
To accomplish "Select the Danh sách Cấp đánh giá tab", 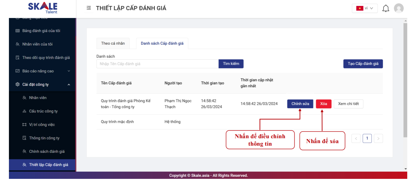I will (162, 43).
